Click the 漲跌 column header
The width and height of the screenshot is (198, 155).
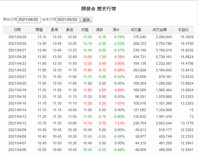(100, 30)
